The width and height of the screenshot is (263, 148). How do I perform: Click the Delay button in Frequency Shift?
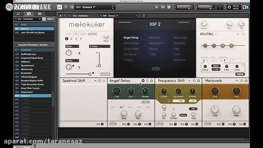click(x=183, y=115)
